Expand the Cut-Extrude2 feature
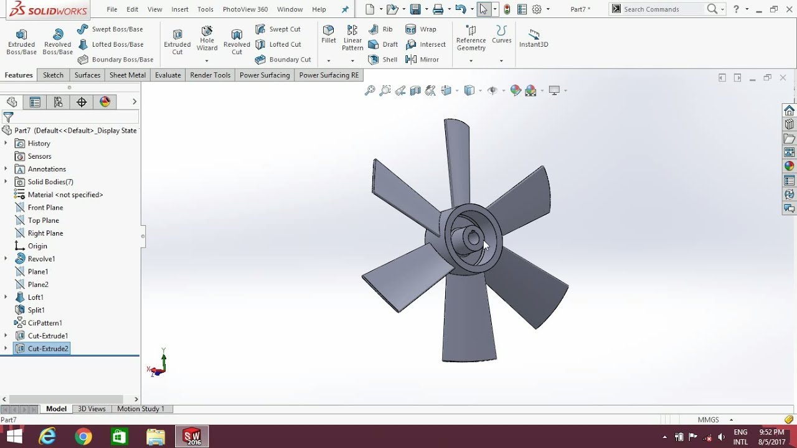 click(x=6, y=348)
